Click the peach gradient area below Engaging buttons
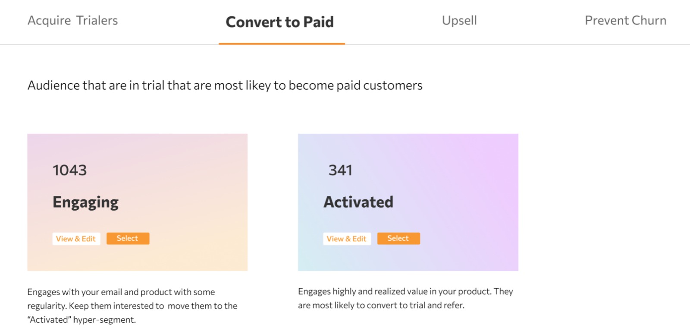 tap(137, 258)
